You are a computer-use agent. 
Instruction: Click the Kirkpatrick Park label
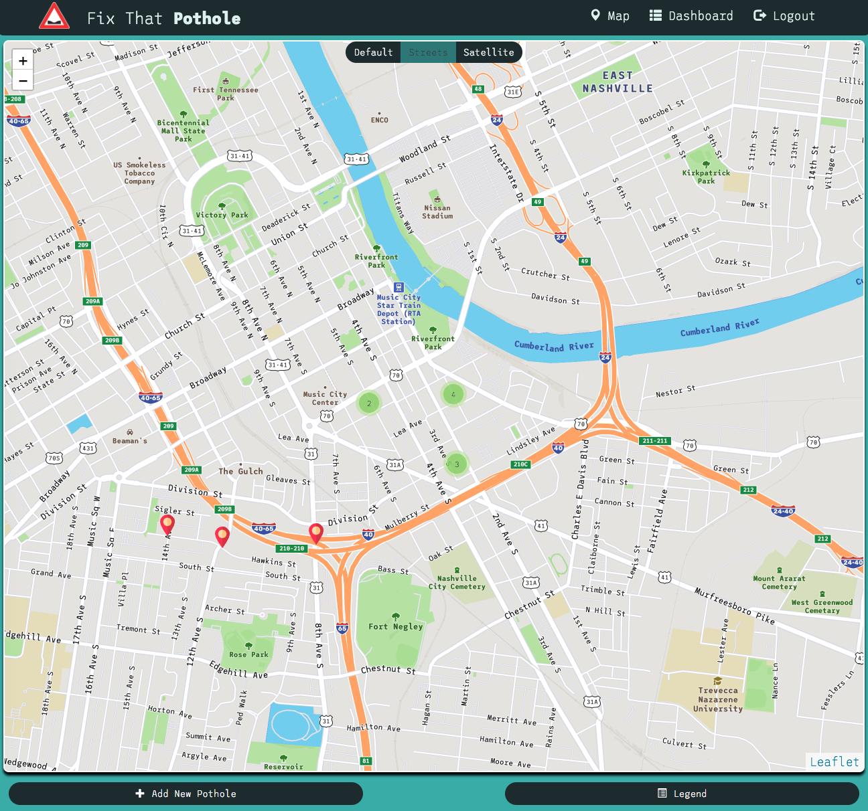click(706, 177)
